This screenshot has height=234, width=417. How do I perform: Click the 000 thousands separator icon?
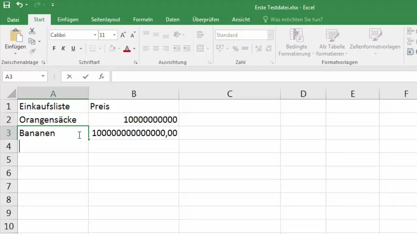[x=245, y=48]
